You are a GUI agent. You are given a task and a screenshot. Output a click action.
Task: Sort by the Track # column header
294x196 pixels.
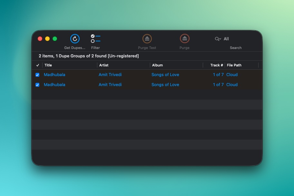214,65
